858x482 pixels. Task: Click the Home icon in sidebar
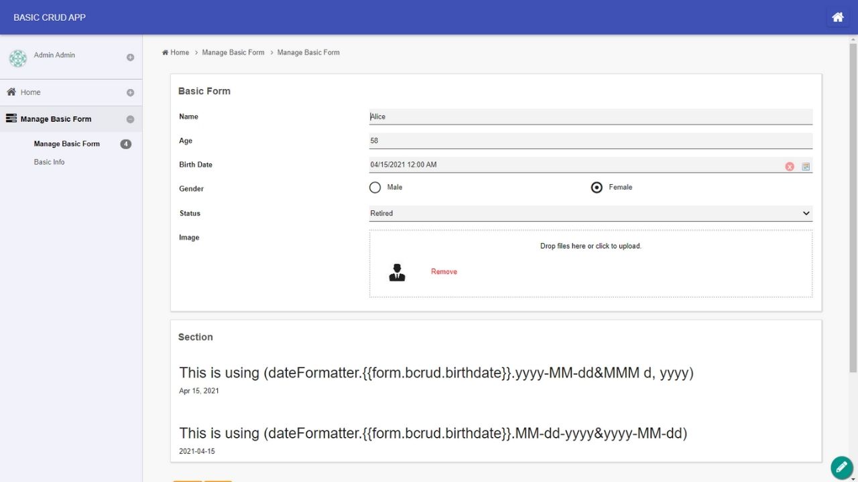[x=11, y=92]
